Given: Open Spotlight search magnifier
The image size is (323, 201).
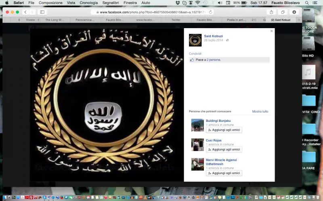Looking at the screenshot, I should (307, 3).
